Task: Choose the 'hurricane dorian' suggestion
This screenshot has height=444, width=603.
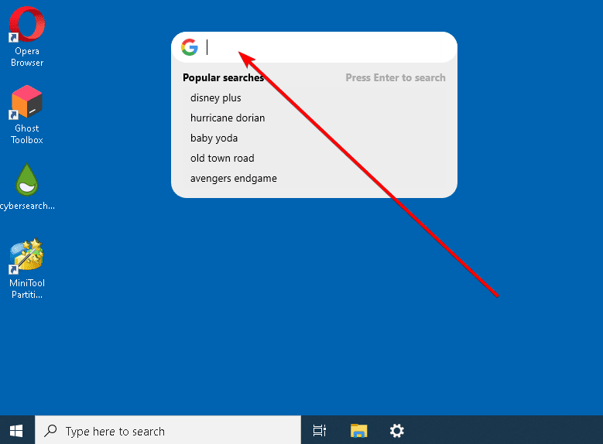Action: tap(228, 118)
